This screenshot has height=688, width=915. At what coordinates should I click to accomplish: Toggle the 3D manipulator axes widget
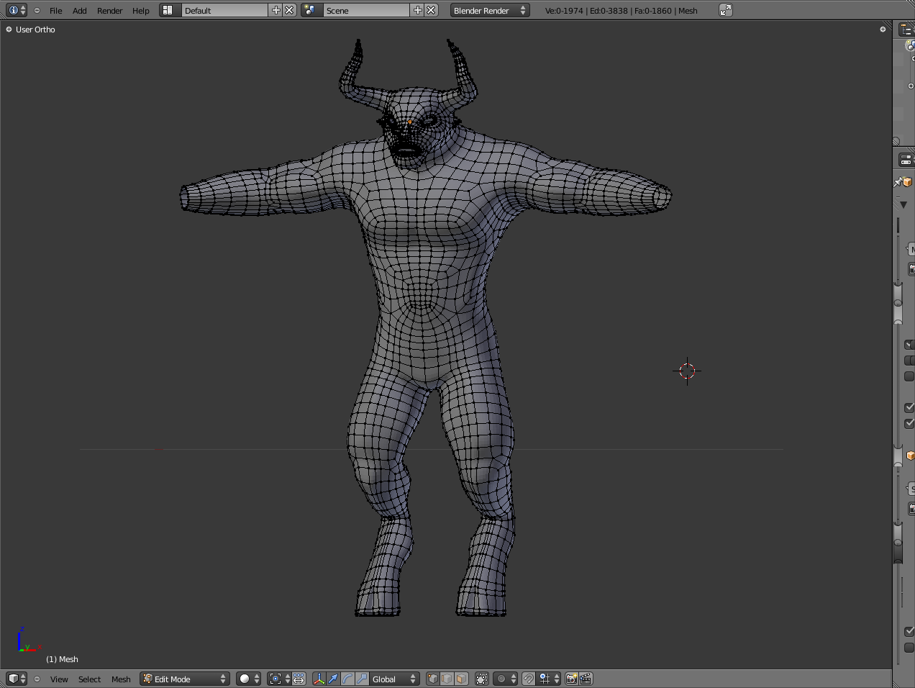[319, 679]
